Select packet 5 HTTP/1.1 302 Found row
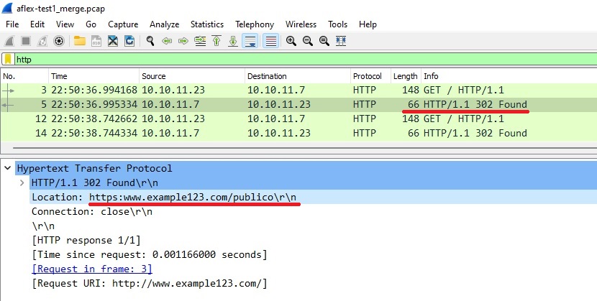This screenshot has width=597, height=301. [x=298, y=104]
